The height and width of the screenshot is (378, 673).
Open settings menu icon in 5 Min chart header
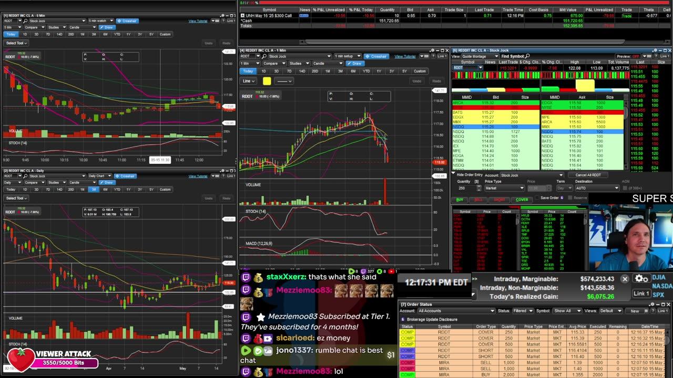point(221,16)
